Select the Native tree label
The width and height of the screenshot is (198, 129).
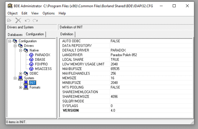click(x=34, y=50)
